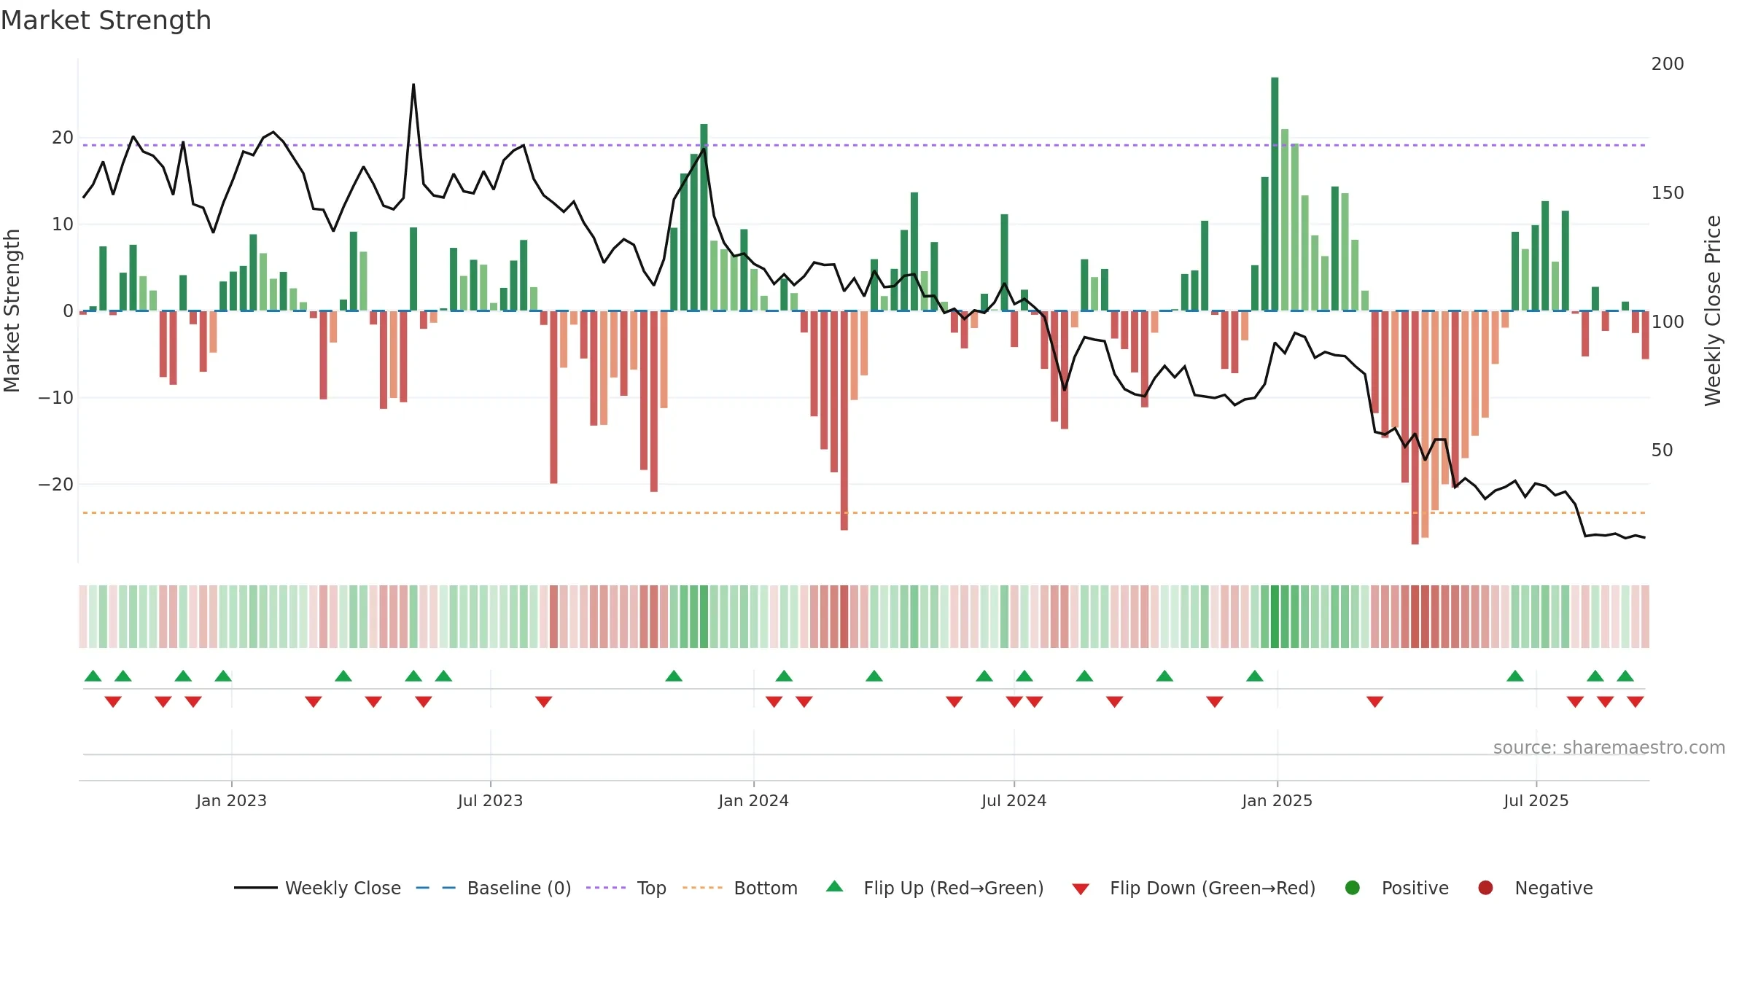Click the red down-triangle icon in the legend
This screenshot has width=1750, height=984.
1081,889
